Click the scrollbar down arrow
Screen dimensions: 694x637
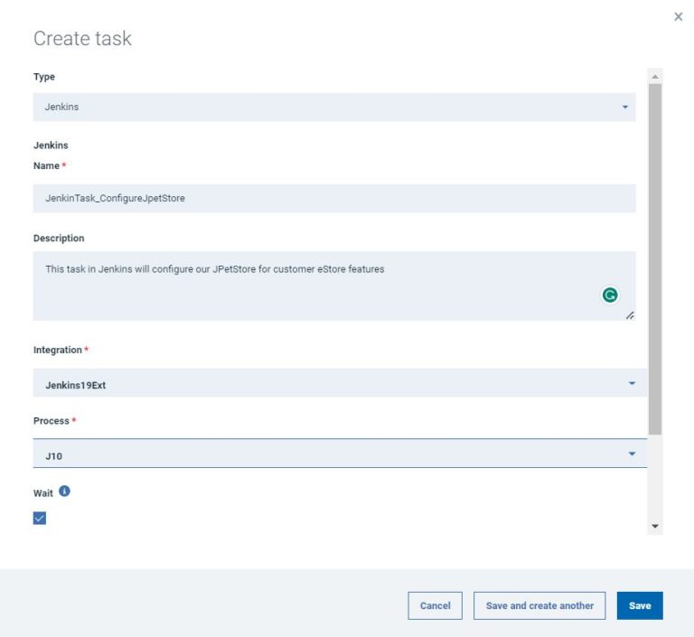[x=655, y=527]
